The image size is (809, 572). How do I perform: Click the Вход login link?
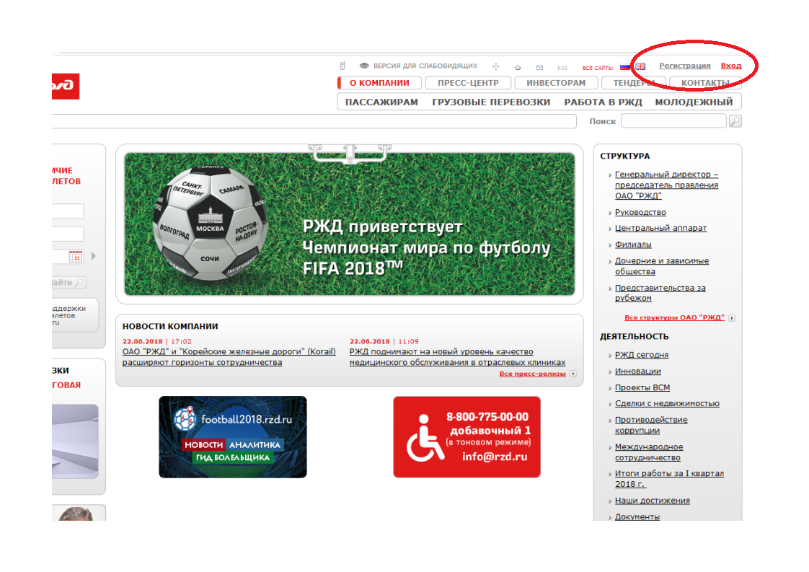coord(731,66)
